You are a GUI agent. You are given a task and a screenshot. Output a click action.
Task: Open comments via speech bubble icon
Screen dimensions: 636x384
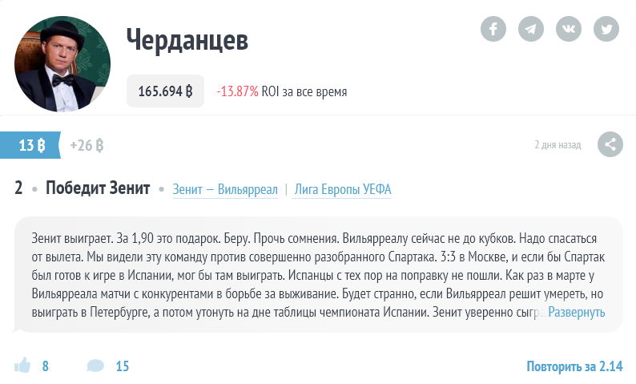click(x=95, y=366)
